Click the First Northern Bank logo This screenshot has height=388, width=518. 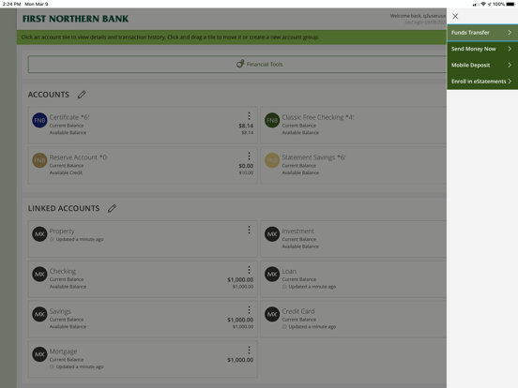coord(75,19)
